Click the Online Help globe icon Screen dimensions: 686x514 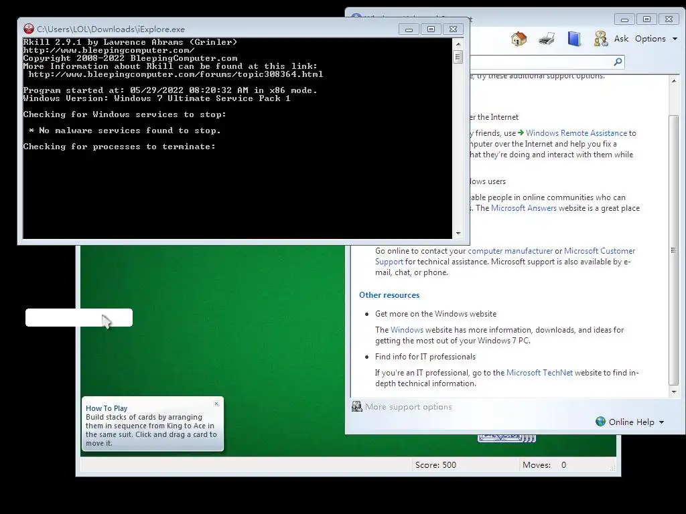601,422
